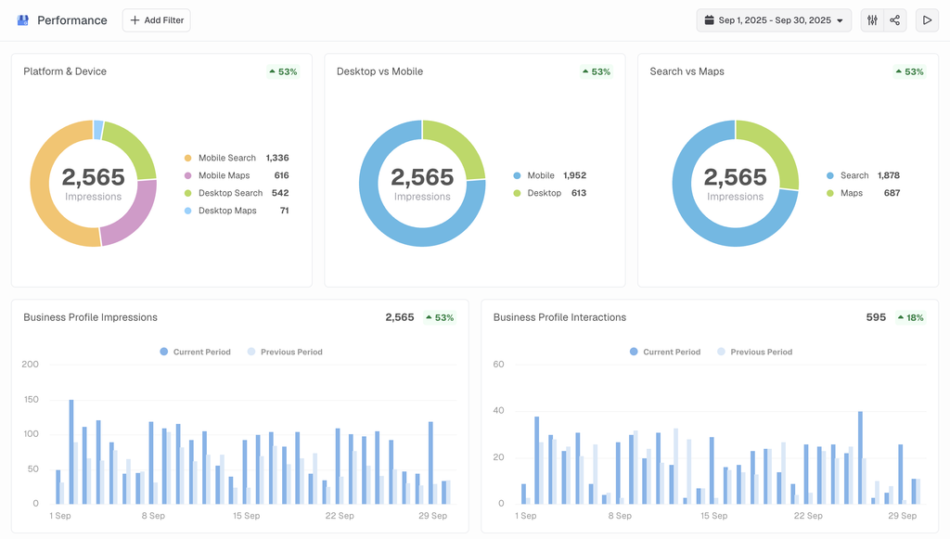Click the Search vs Maps donut center total
Image resolution: width=950 pixels, height=539 pixels.
[736, 177]
